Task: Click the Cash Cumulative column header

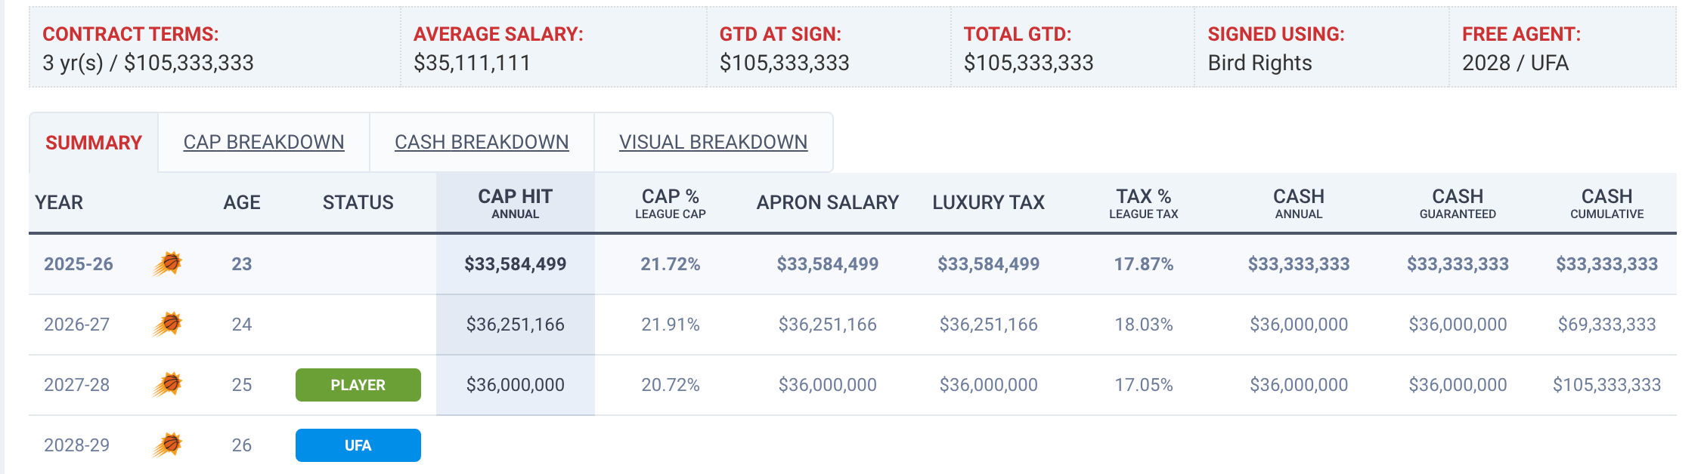Action: tap(1606, 203)
